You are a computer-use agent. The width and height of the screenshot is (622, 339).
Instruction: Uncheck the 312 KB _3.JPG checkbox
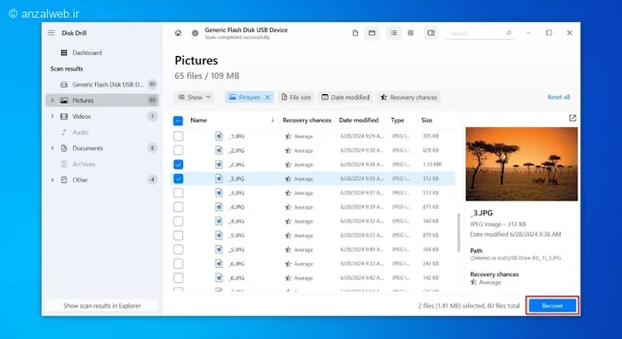pyautogui.click(x=179, y=178)
